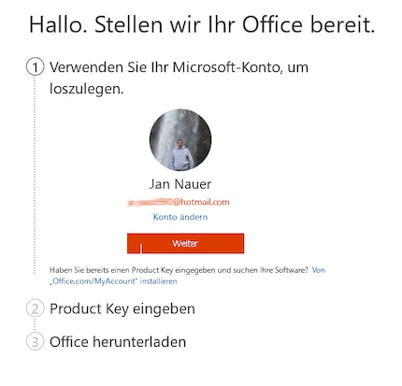Click the @hotmail.com email address text
Image resolution: width=402 pixels, height=386 pixels.
[x=201, y=202]
